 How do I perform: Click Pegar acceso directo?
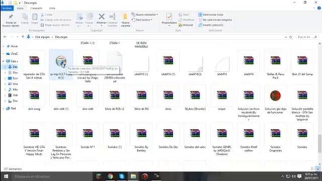[55, 25]
